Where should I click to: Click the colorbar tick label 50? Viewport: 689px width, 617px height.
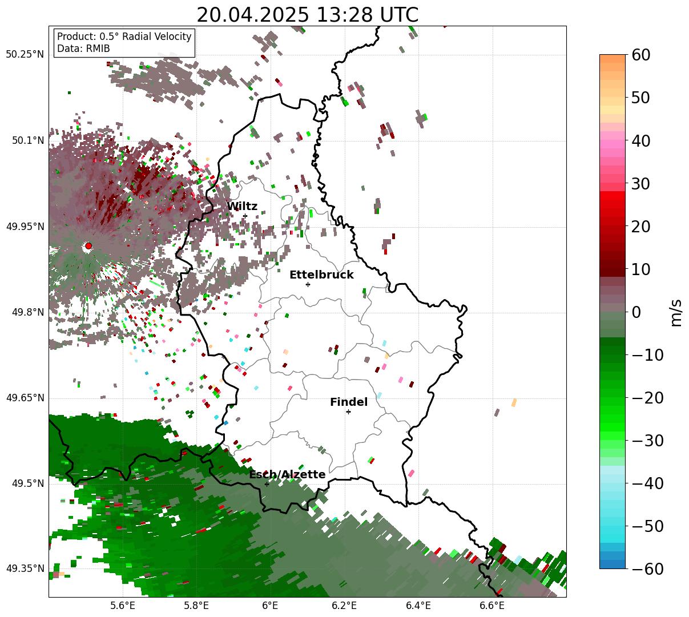(x=642, y=98)
